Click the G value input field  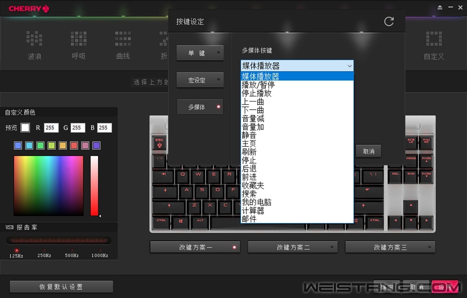[78, 128]
